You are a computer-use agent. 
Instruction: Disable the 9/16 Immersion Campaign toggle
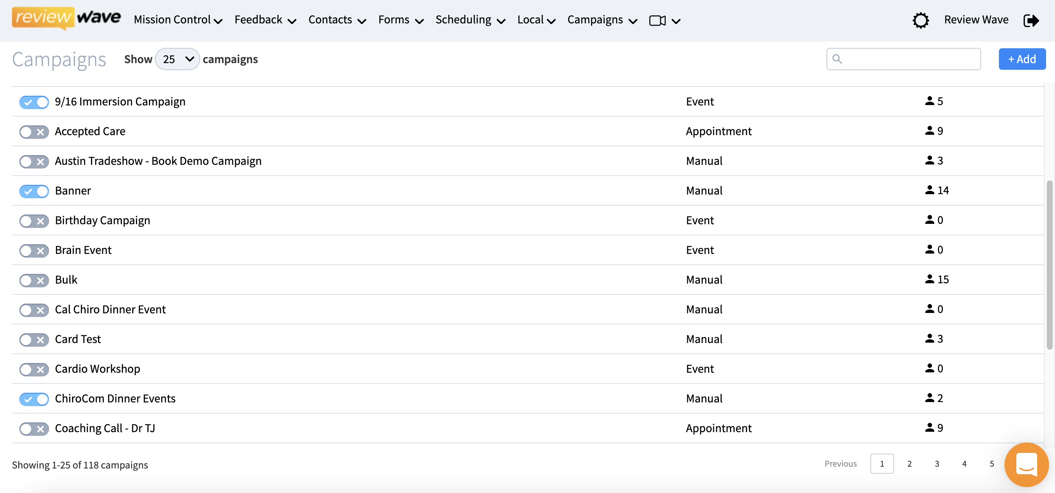tap(34, 102)
